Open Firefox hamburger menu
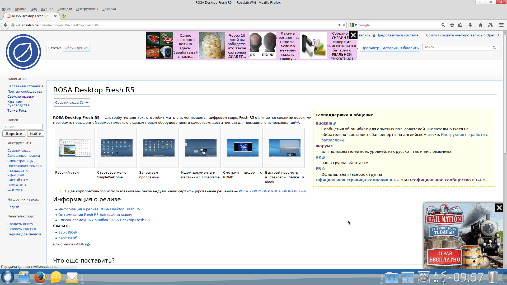This screenshot has width=507, height=285. [x=501, y=25]
